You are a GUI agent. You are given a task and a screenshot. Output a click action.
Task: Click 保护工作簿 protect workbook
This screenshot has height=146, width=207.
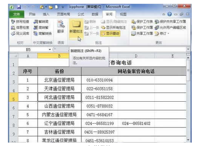pyautogui.click(x=142, y=28)
